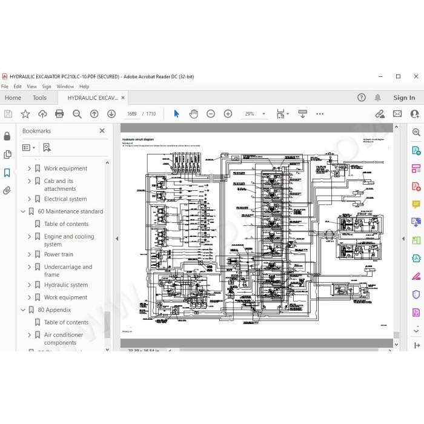Open the 60 Maintenance standard Table of contents bookmark
This screenshot has height=424, width=424.
[x=66, y=224]
